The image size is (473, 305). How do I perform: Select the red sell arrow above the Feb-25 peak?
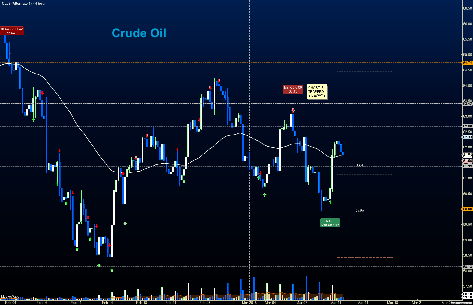[x=218, y=81]
